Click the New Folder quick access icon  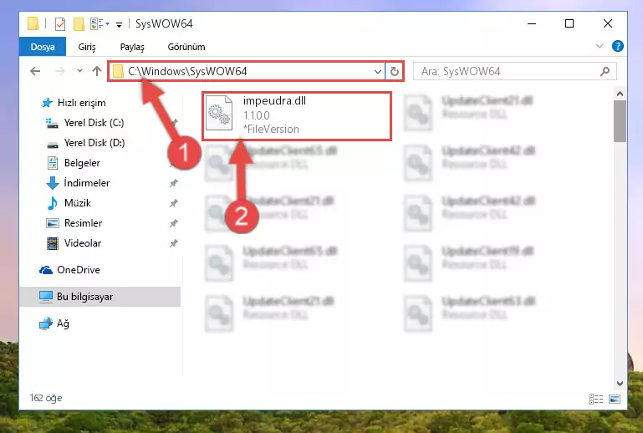(79, 24)
